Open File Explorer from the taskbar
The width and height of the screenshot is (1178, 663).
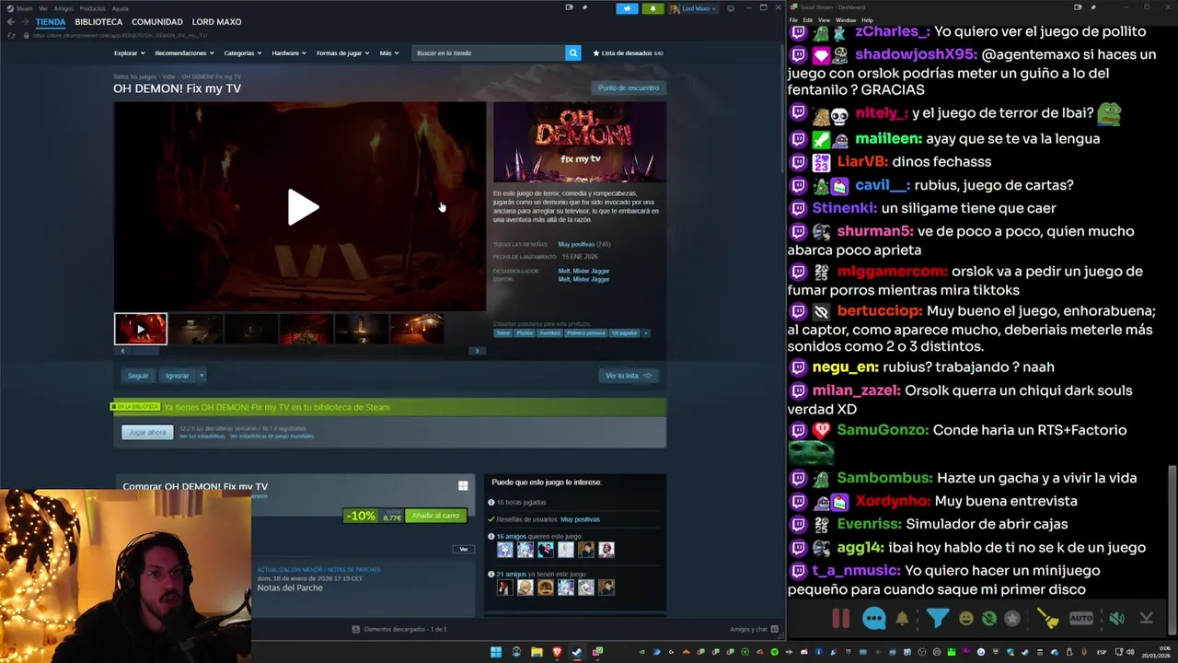coord(537,652)
